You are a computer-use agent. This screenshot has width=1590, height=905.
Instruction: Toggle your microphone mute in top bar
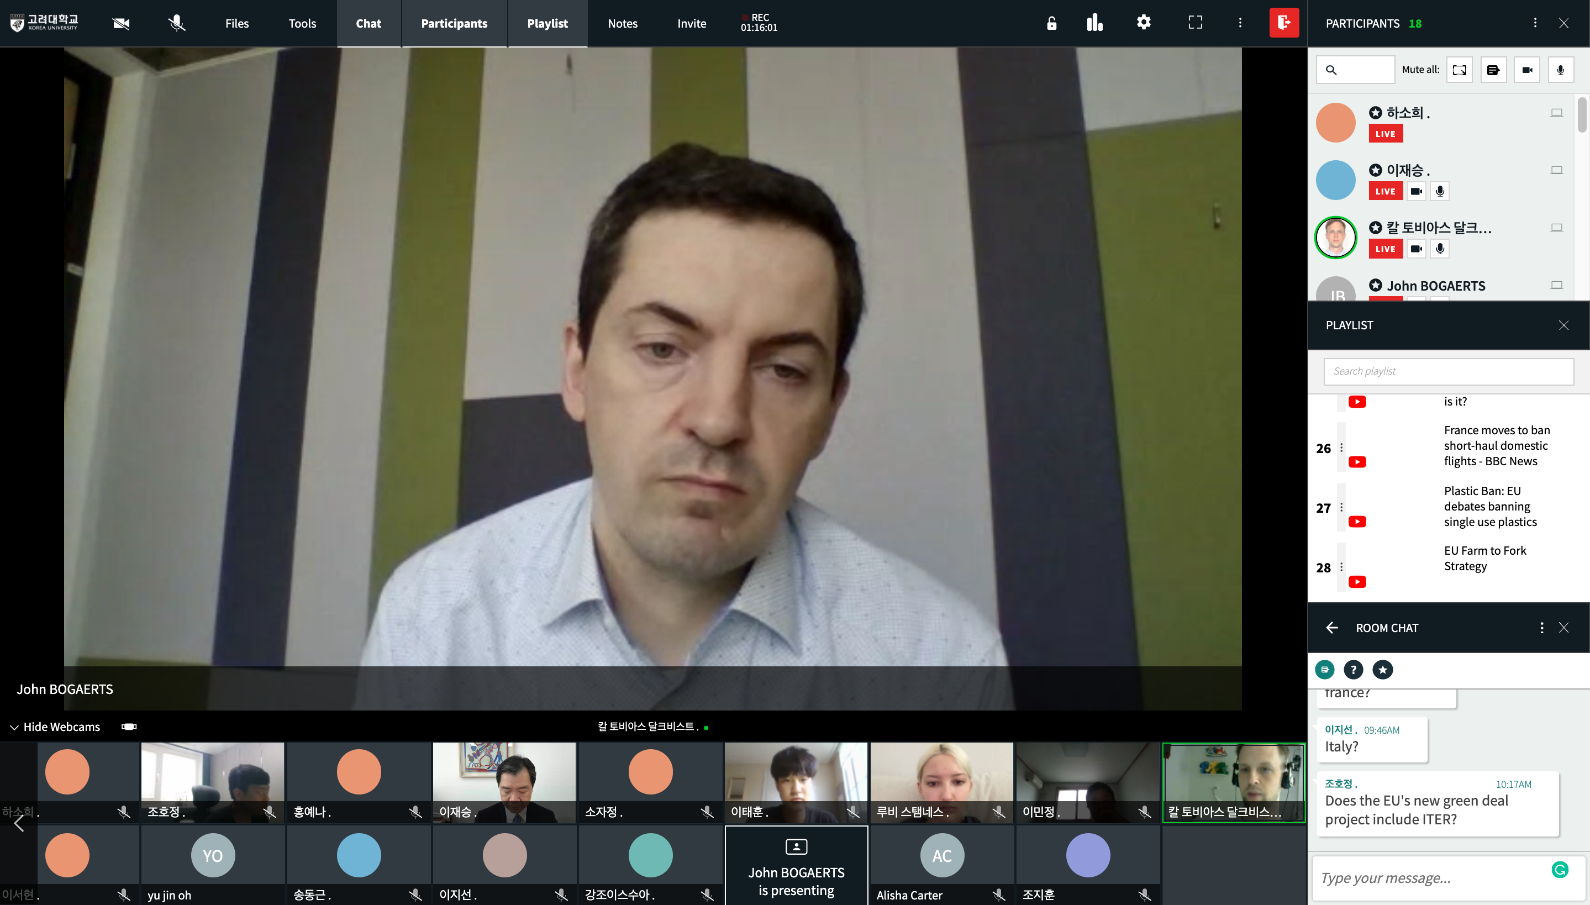[176, 23]
